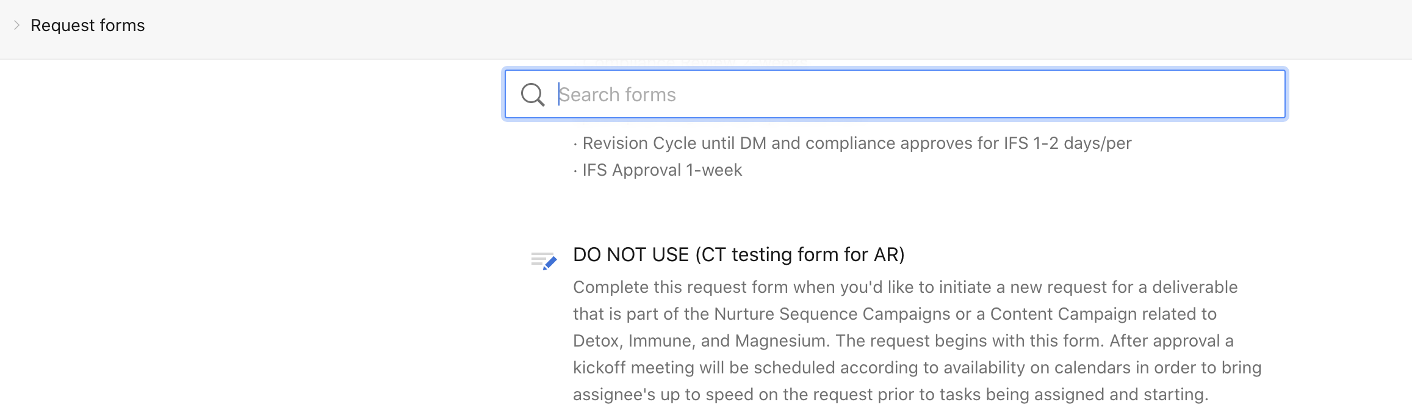This screenshot has width=1412, height=410.
Task: Expand the Request forms chevron
Action: [x=16, y=25]
